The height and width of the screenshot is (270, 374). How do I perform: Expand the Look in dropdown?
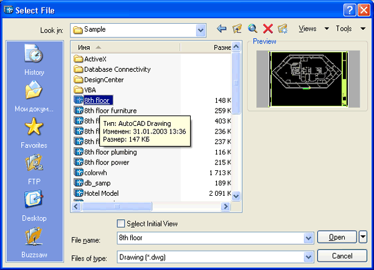(x=201, y=29)
